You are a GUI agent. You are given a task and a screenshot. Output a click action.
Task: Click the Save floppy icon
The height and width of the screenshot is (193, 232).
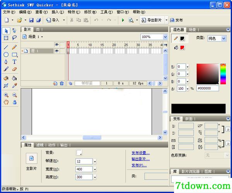31,20
